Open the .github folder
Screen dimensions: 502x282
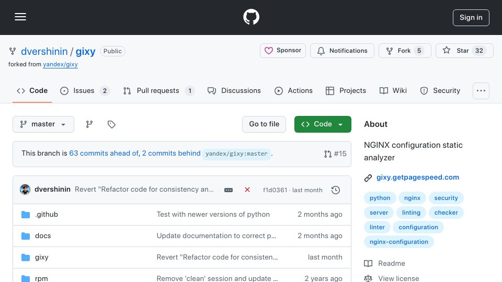click(x=47, y=215)
